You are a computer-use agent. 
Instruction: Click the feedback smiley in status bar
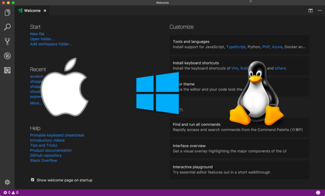tap(318, 193)
